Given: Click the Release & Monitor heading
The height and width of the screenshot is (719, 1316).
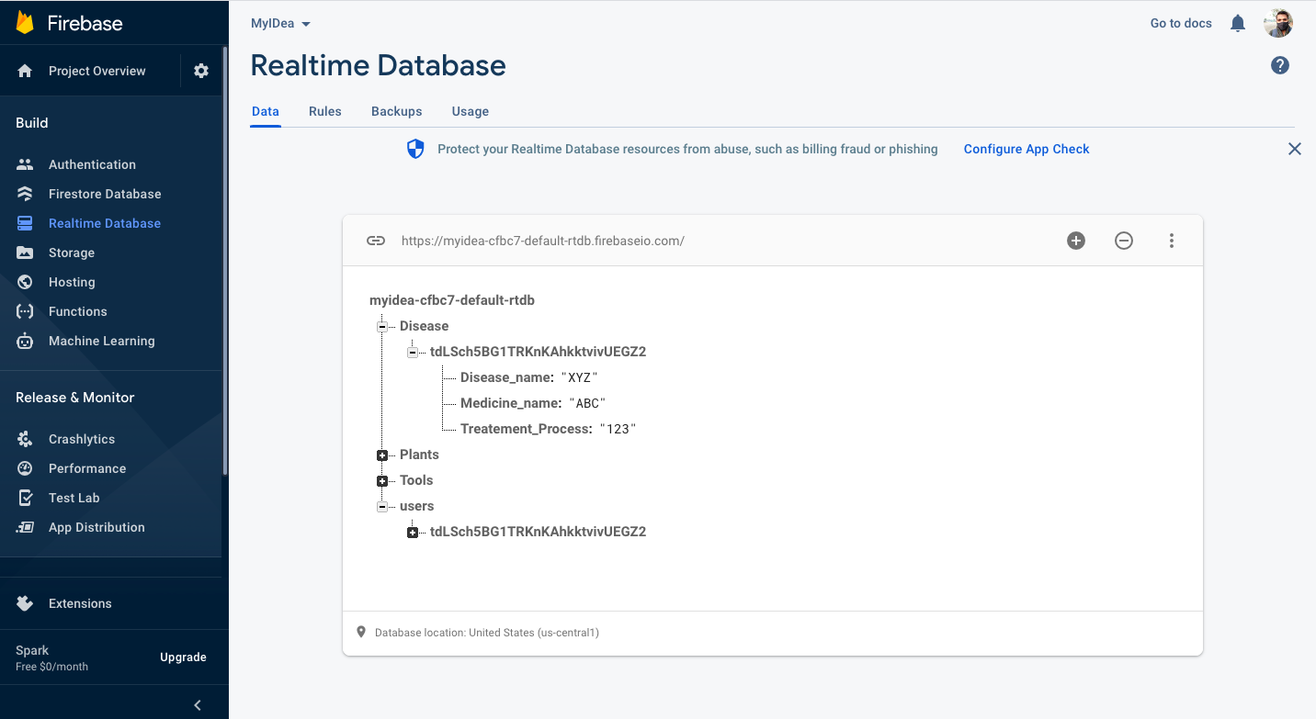Looking at the screenshot, I should tap(75, 398).
